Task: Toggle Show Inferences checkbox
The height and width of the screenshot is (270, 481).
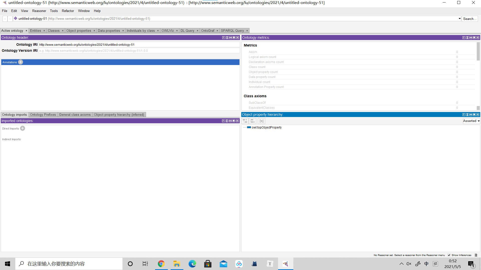Action: click(449, 255)
